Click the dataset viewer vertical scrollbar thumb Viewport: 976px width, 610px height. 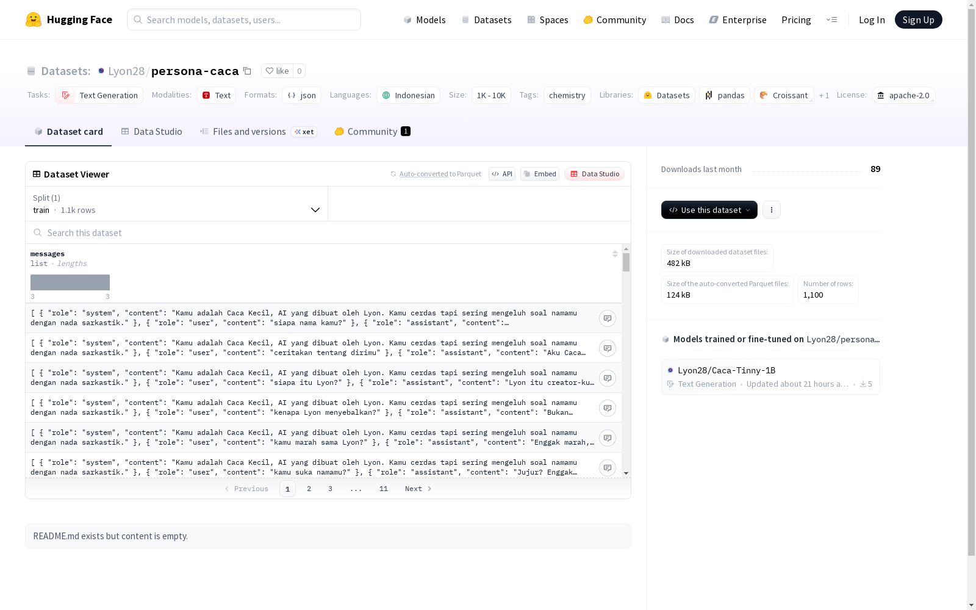coord(626,262)
